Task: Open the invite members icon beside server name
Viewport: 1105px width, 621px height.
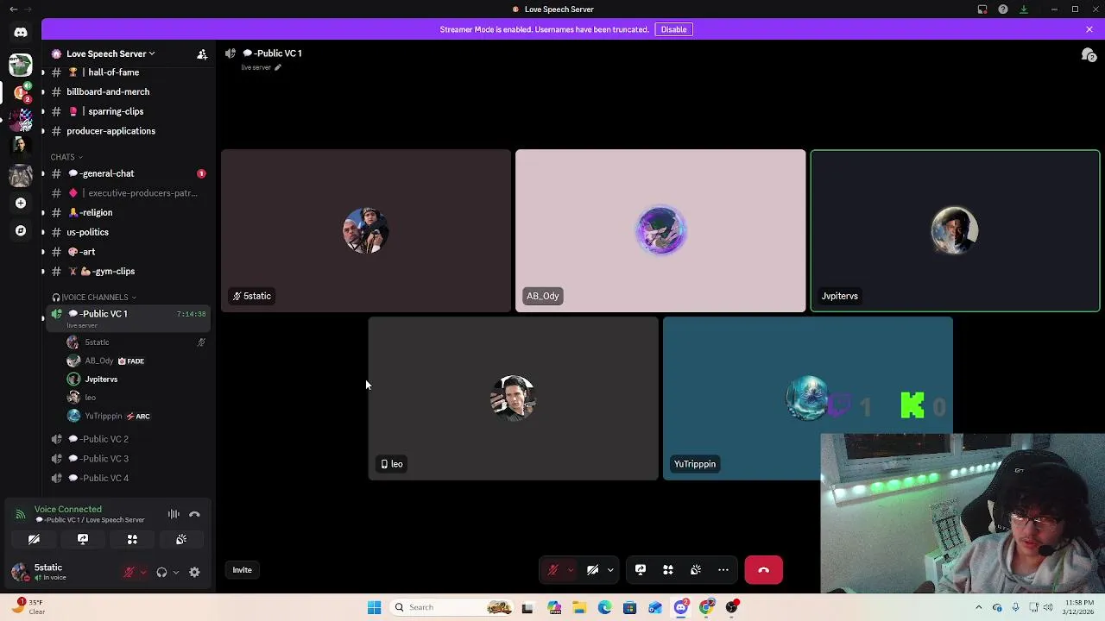Action: [202, 53]
